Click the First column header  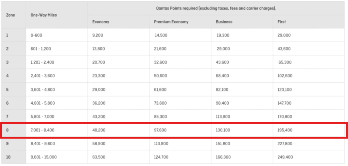pos(309,22)
